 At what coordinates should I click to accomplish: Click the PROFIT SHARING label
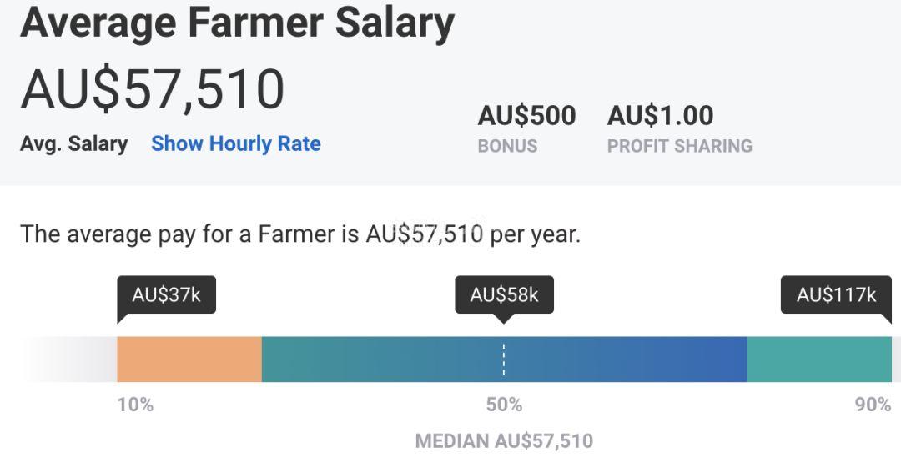coord(680,147)
